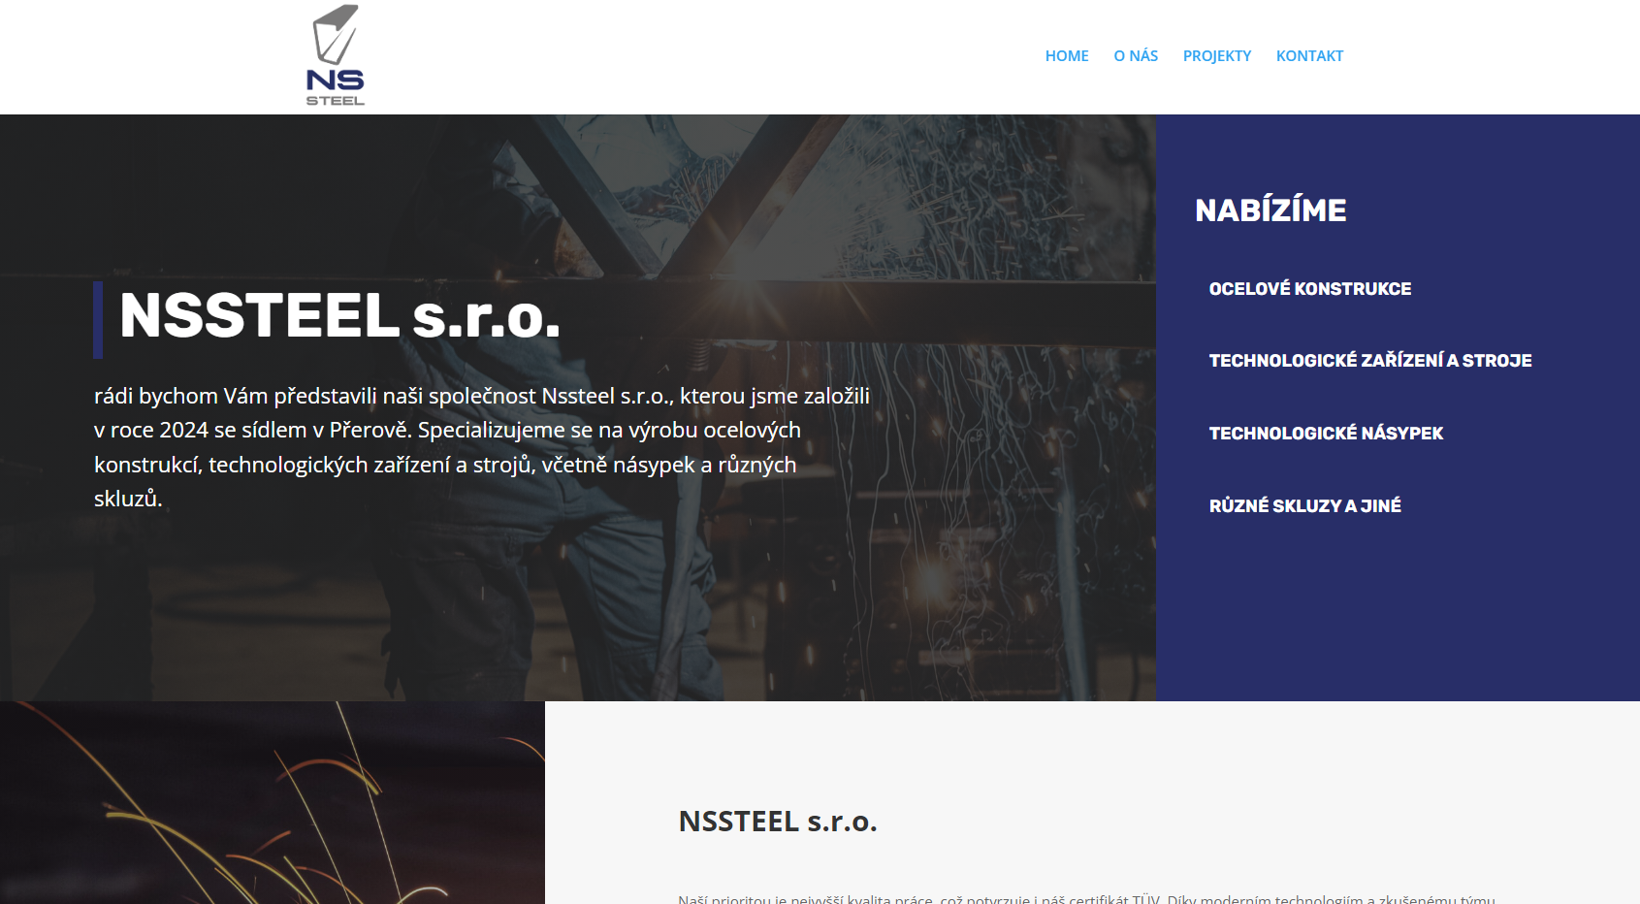1640x904 pixels.
Task: Click the NS Steel logo
Action: coord(336,55)
